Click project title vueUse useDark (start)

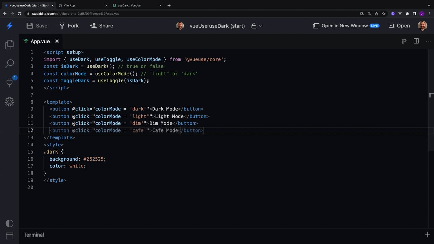tap(217, 26)
